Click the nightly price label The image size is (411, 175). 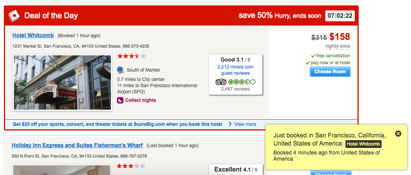click(338, 46)
